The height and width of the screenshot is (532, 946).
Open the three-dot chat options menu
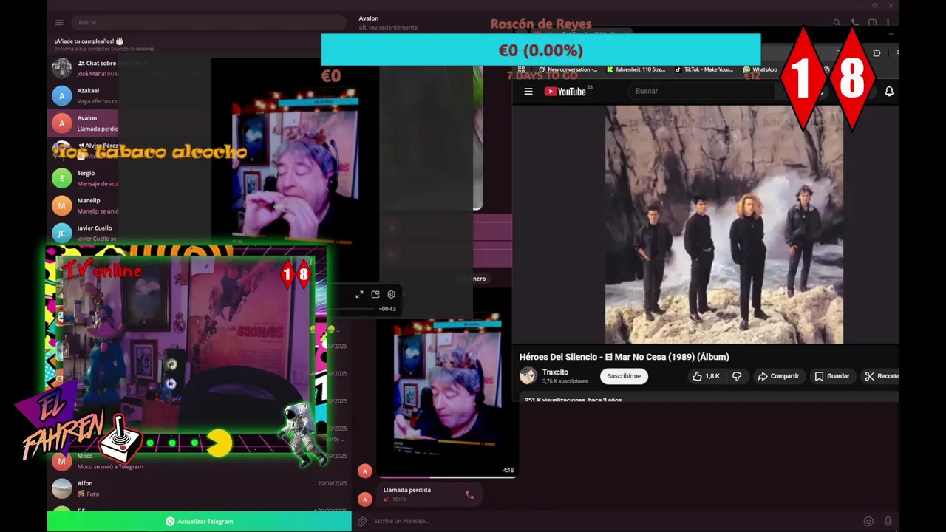point(888,23)
